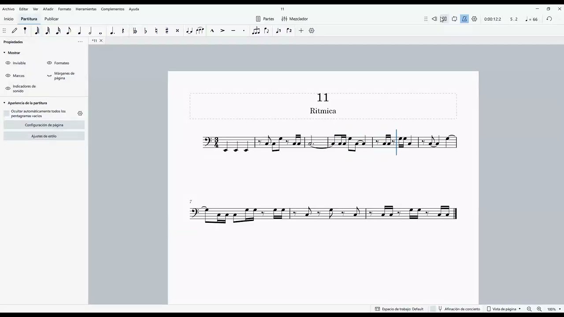The width and height of the screenshot is (564, 317).
Task: Open the Herramientas menu
Action: pos(86,9)
